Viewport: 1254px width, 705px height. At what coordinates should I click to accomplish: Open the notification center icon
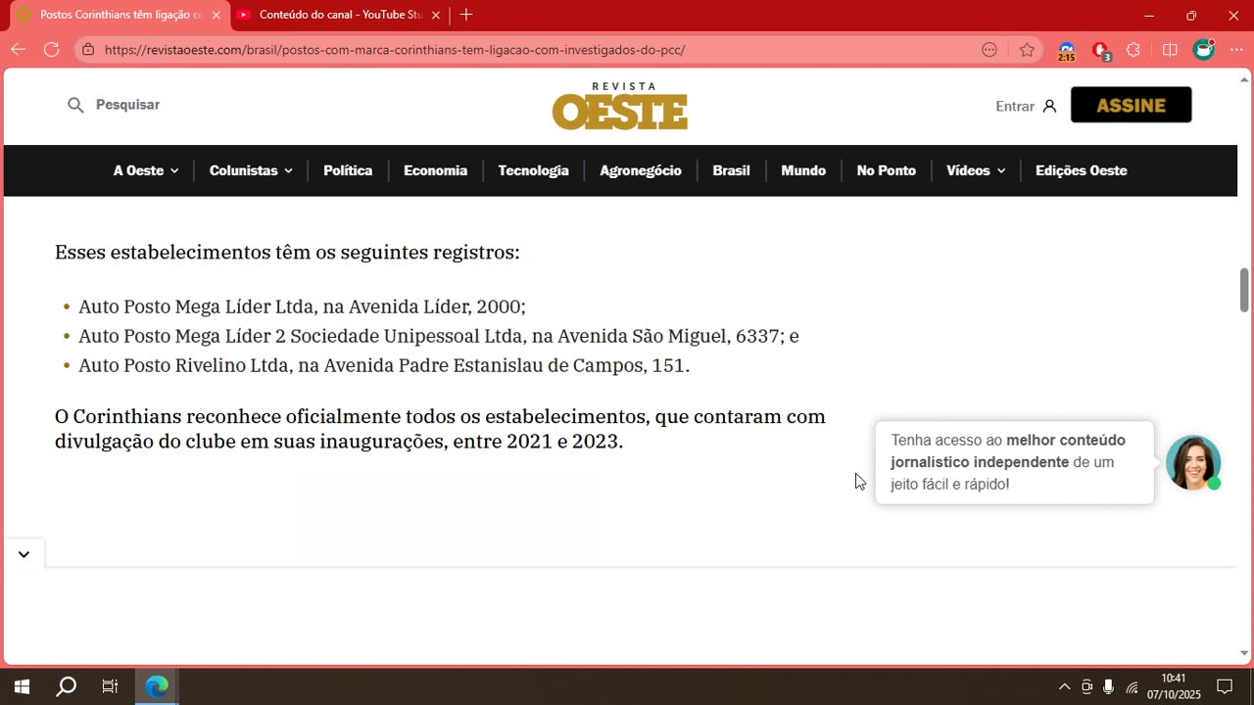[1225, 686]
